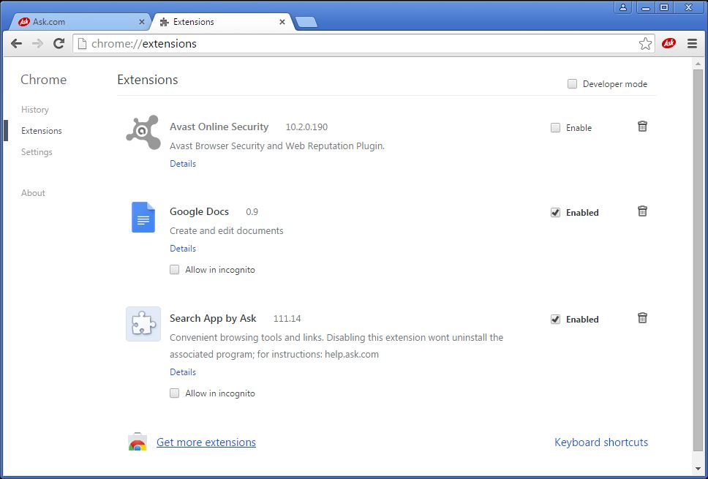Screen dimensions: 708x479
Task: Bookmark this page with the star icon
Action: click(645, 44)
